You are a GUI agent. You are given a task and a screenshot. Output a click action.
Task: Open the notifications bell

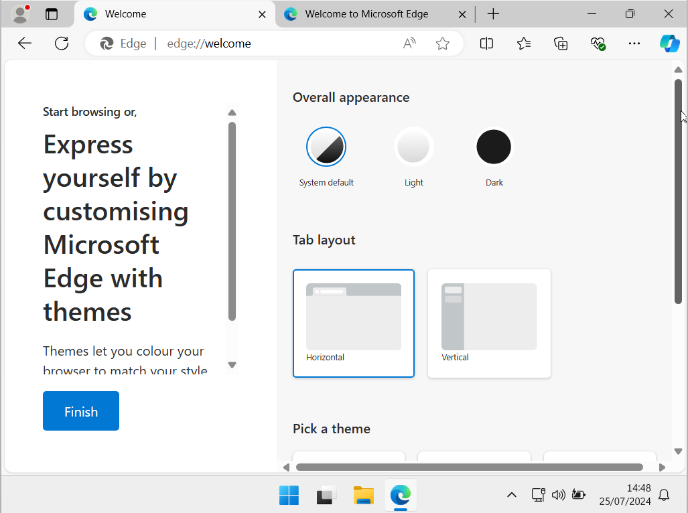coord(664,495)
